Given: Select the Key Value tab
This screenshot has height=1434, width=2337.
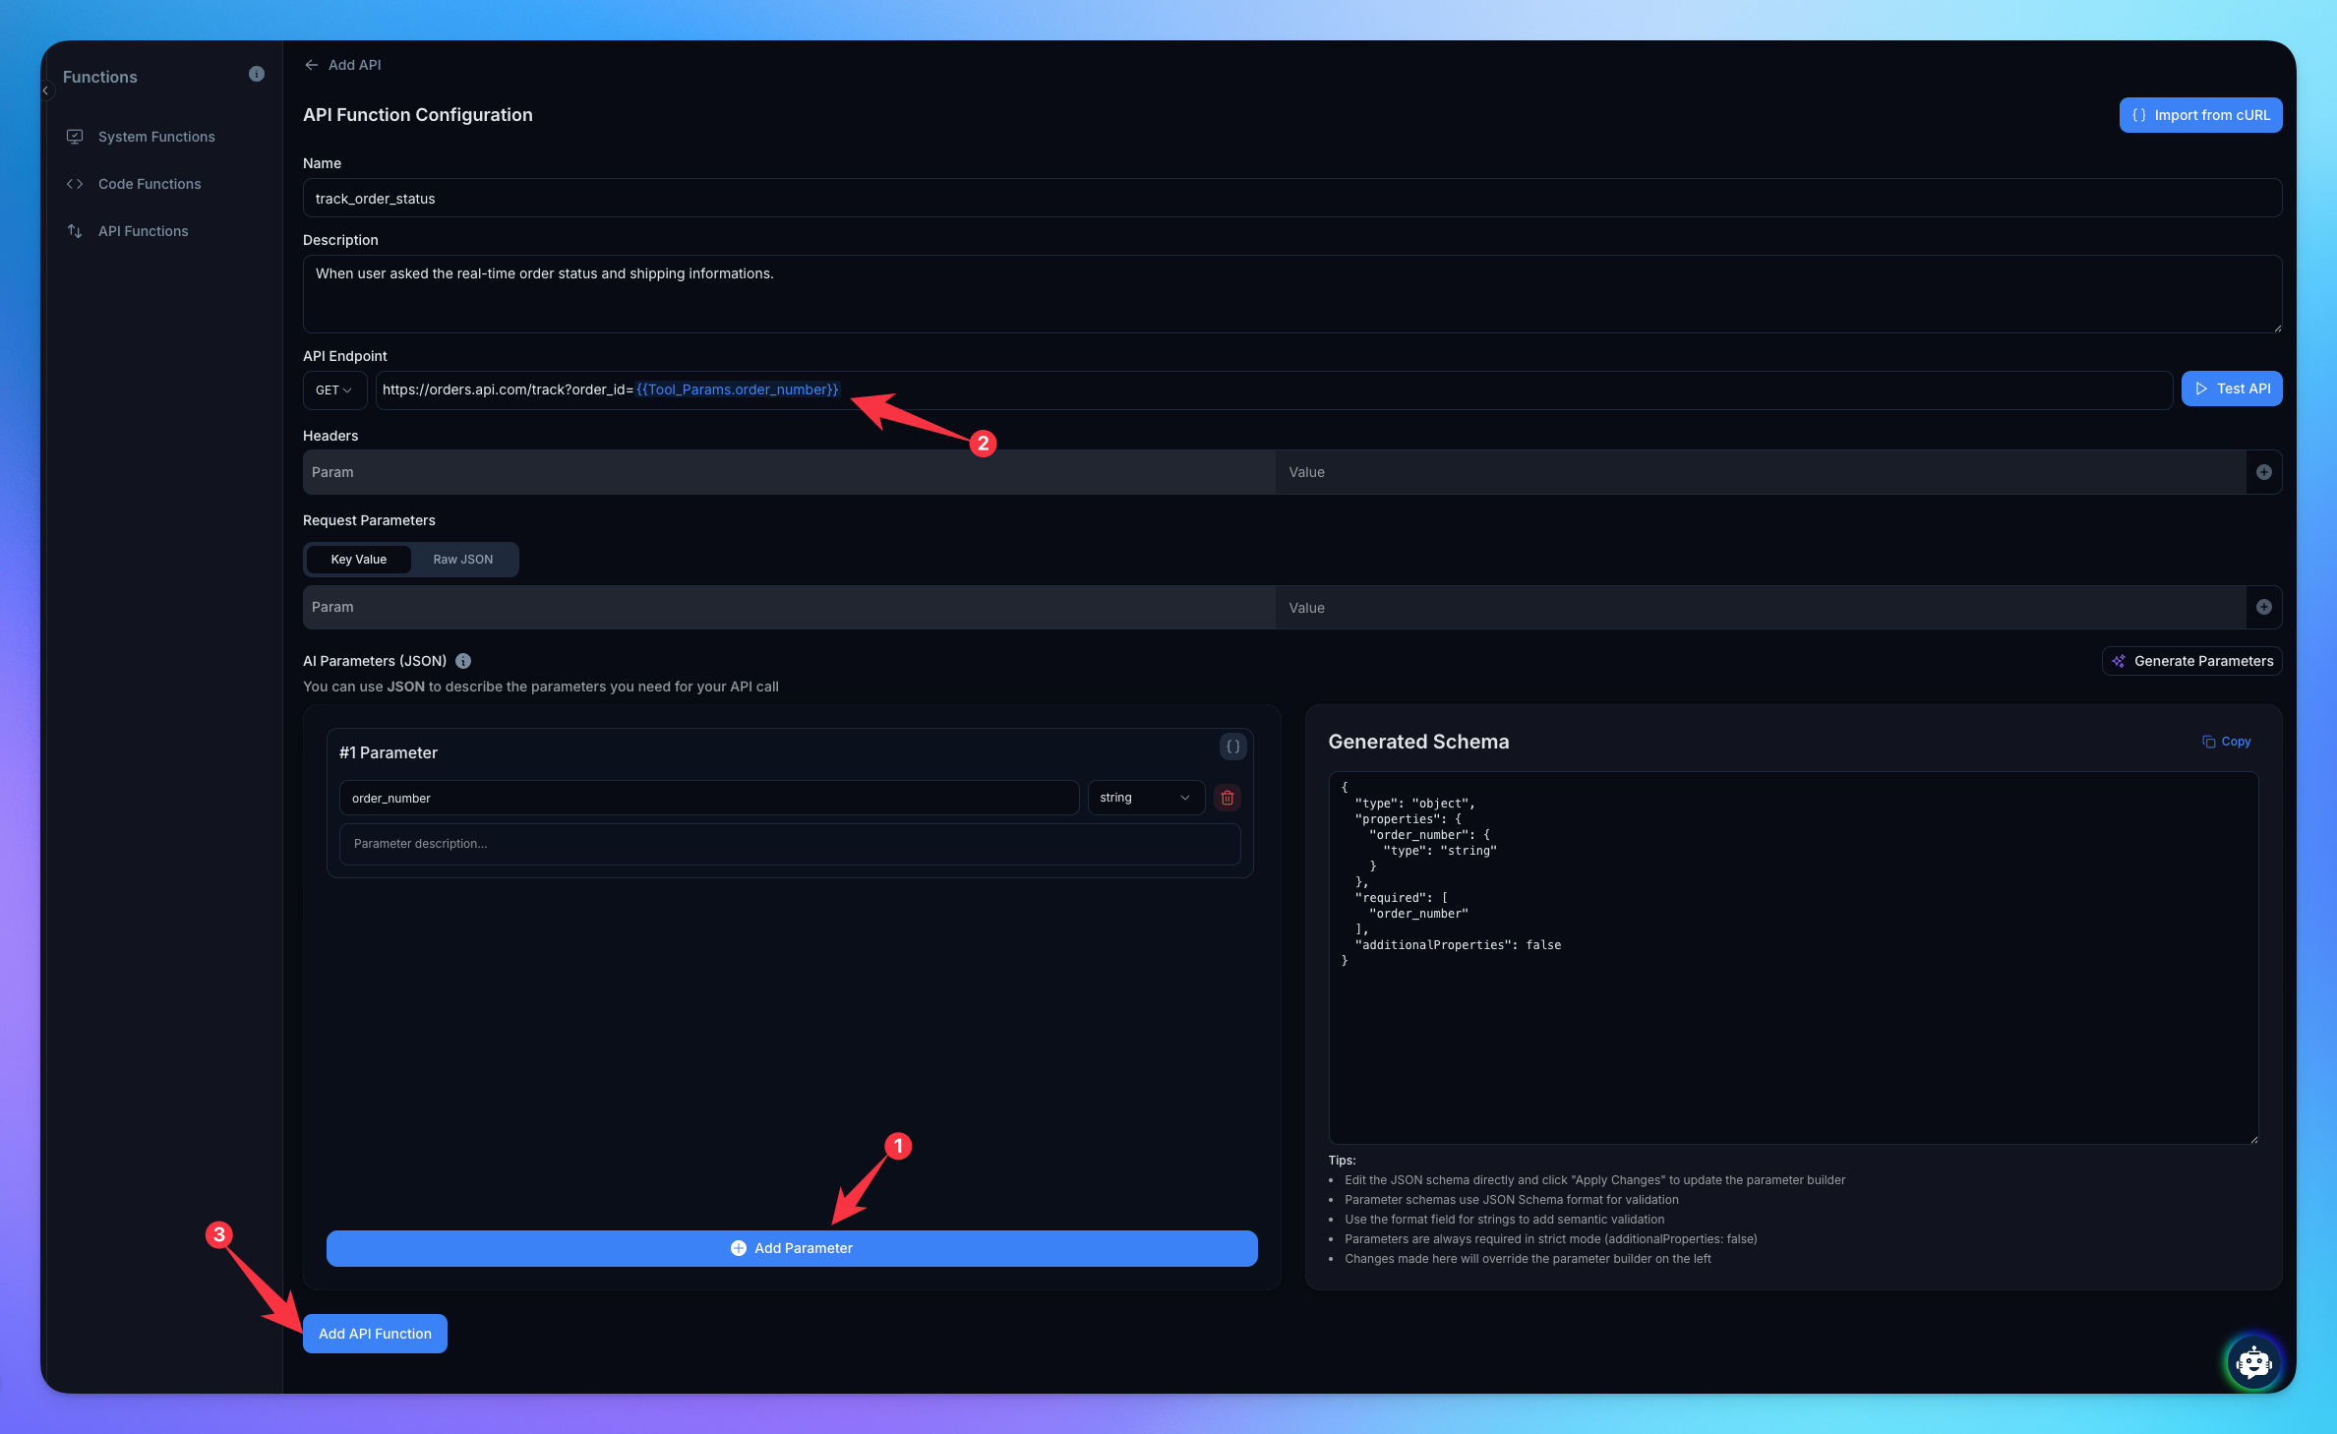Looking at the screenshot, I should (x=359, y=560).
